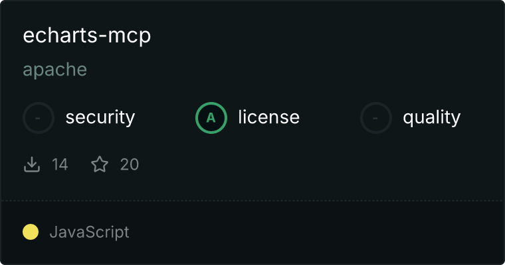Click the star count 20

130,164
